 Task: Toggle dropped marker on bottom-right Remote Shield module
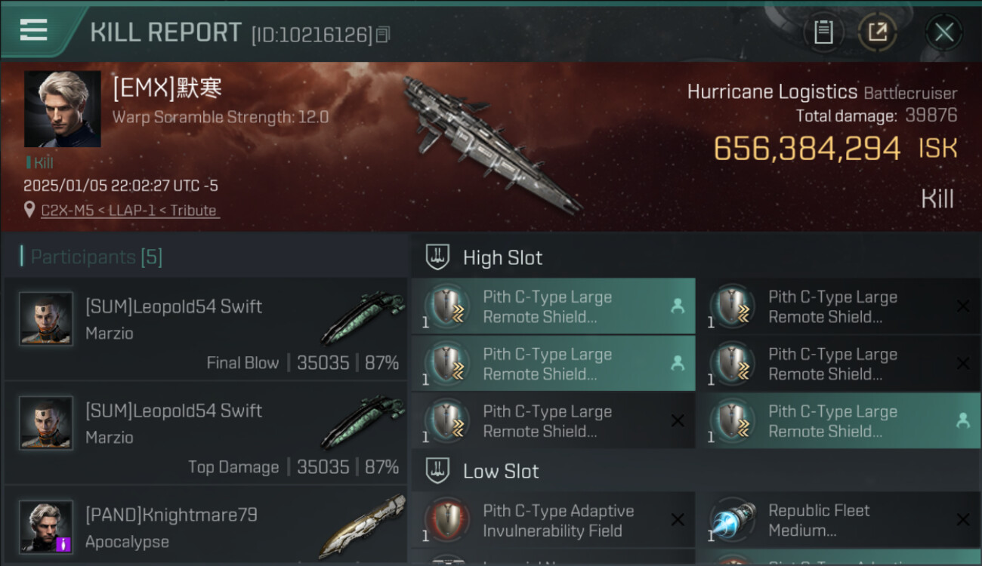pyautogui.click(x=963, y=421)
